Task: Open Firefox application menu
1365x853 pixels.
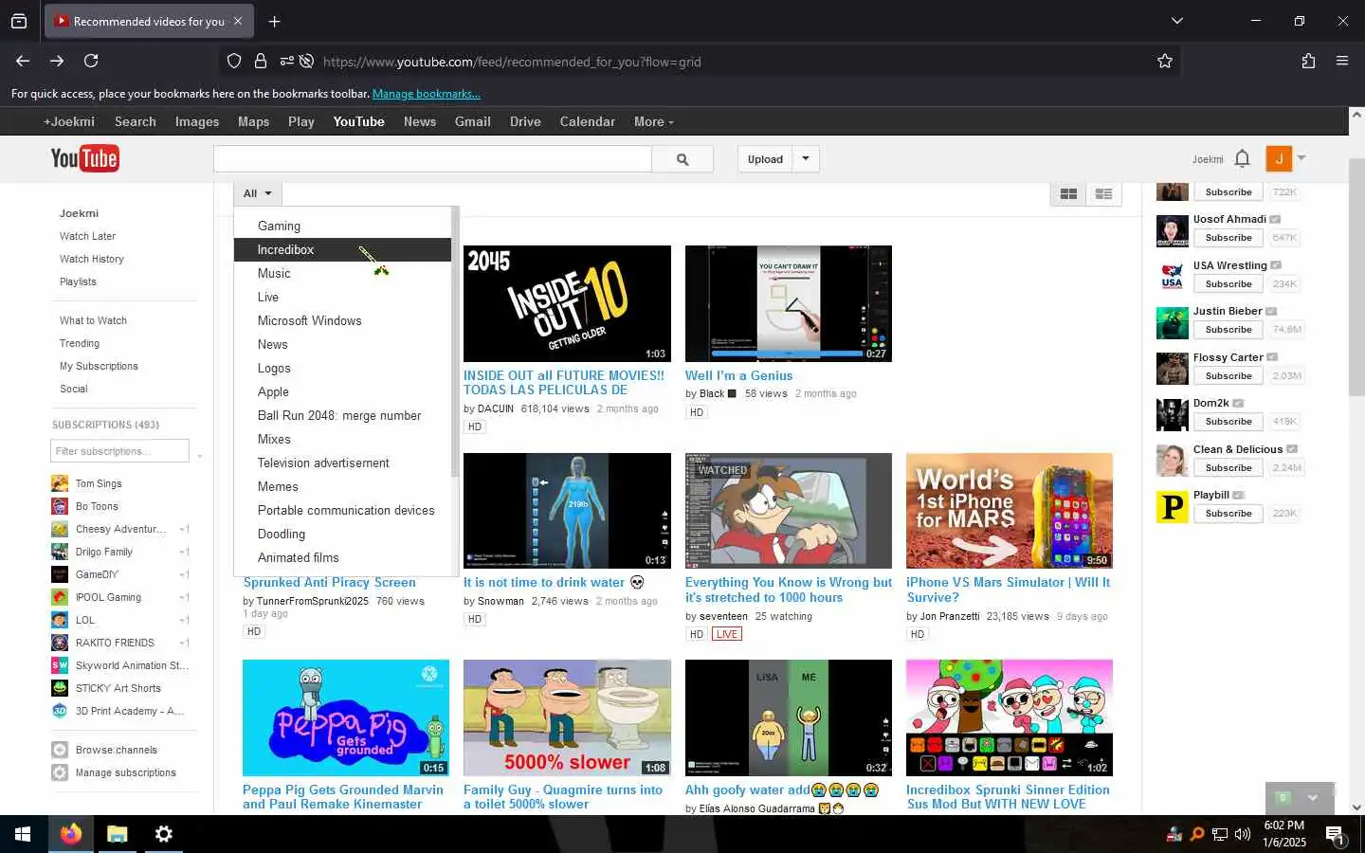Action: (1342, 61)
